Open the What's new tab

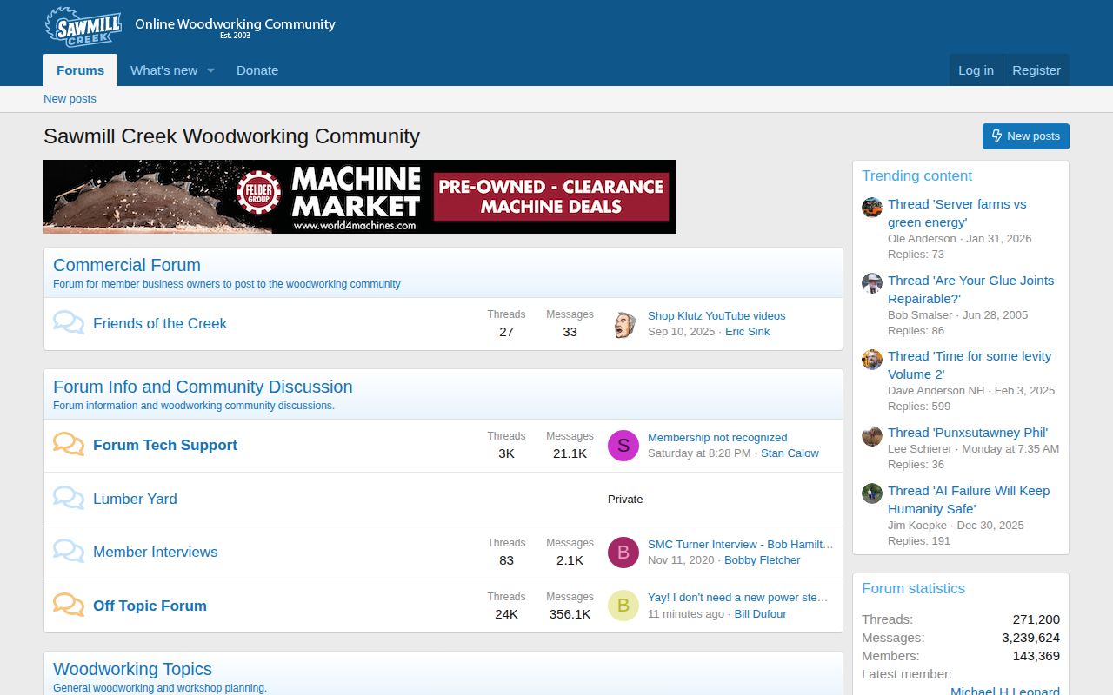pos(163,70)
